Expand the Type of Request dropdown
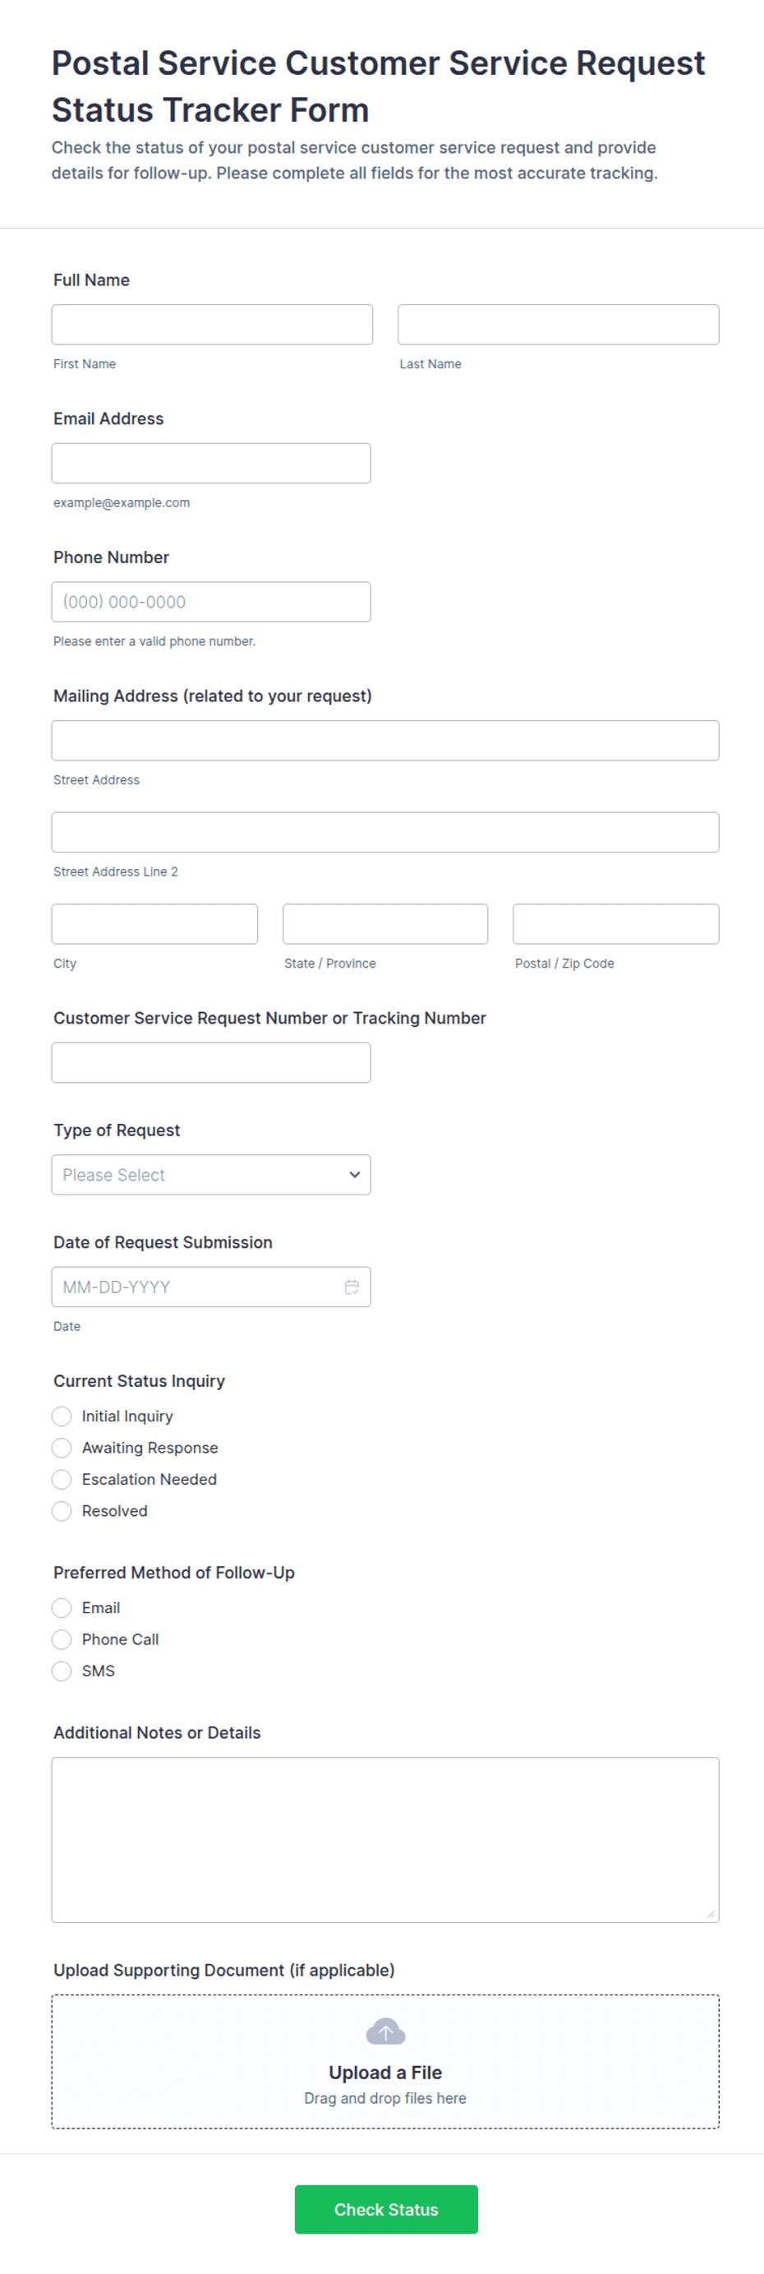Image resolution: width=764 pixels, height=2274 pixels. click(211, 1175)
